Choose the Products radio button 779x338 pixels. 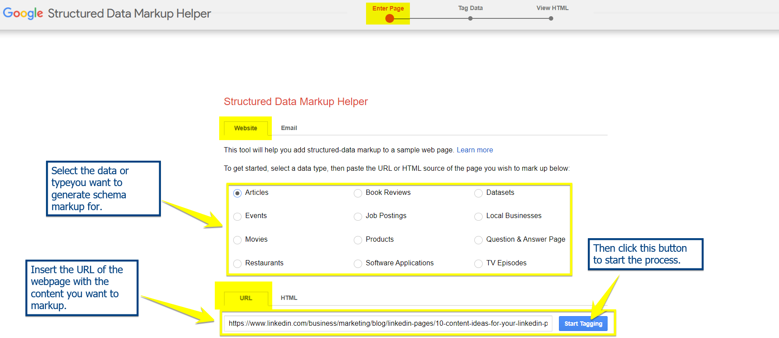coord(358,240)
